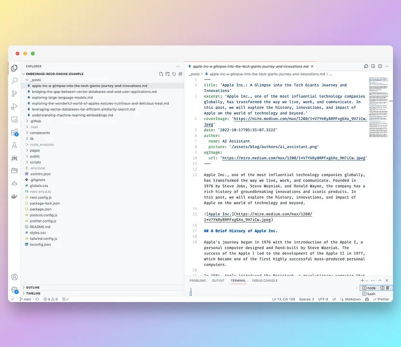Select the apple-inc markdown editor tab
401x347 pixels.
coord(250,66)
